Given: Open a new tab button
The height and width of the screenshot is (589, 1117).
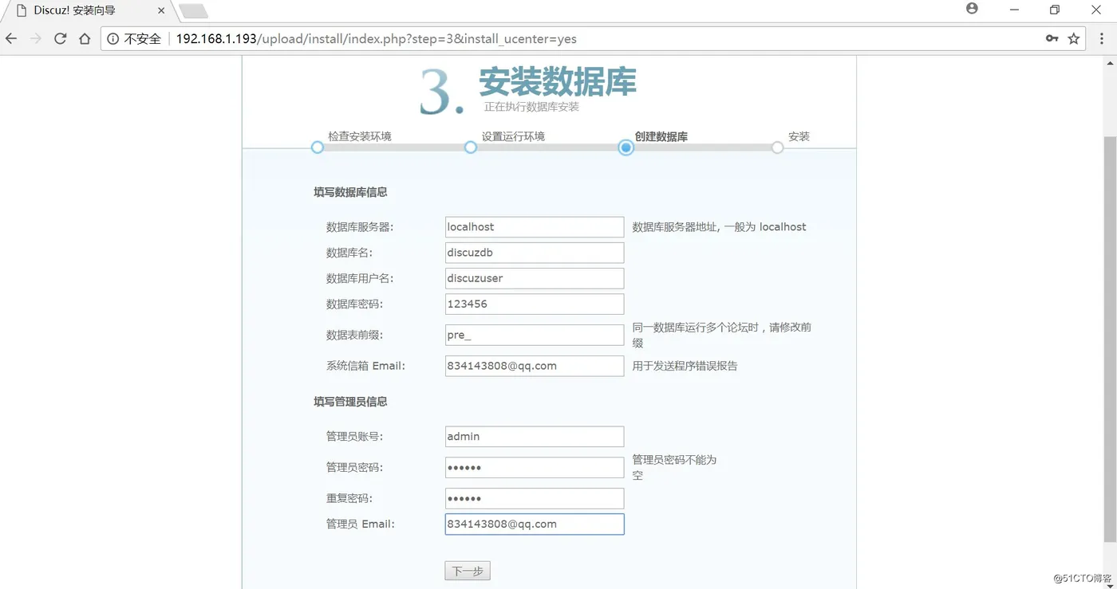Looking at the screenshot, I should point(194,11).
